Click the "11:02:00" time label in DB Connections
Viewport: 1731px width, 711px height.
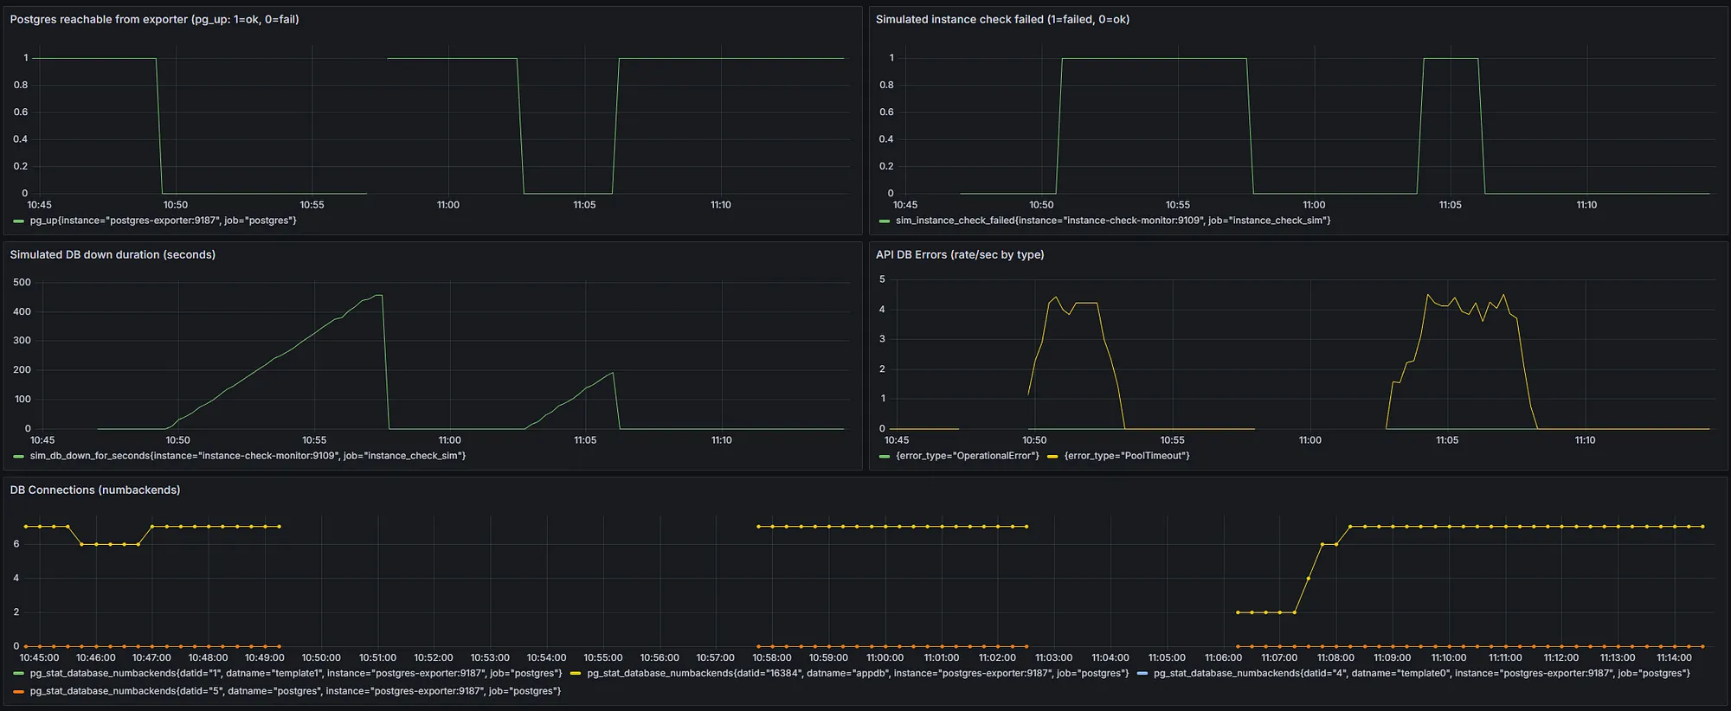(x=998, y=657)
